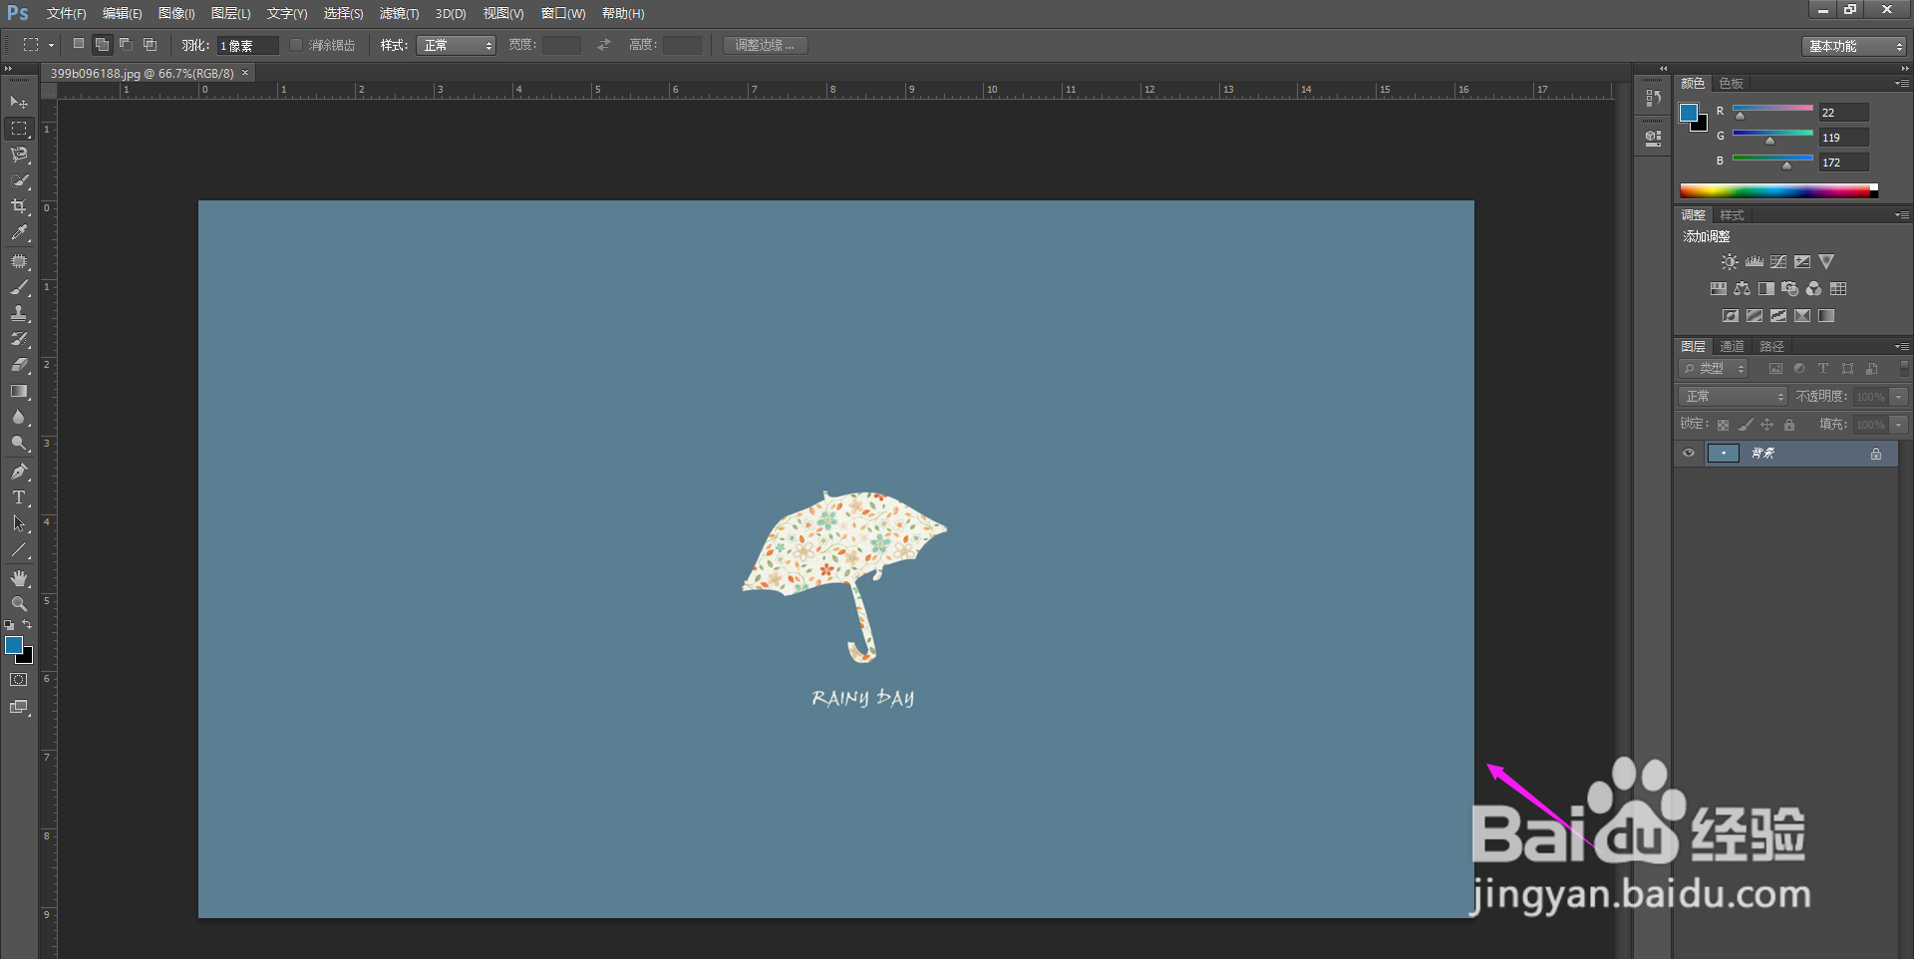The width and height of the screenshot is (1914, 959).
Task: Click the color spectrum ramp in Color panel
Action: (x=1778, y=190)
